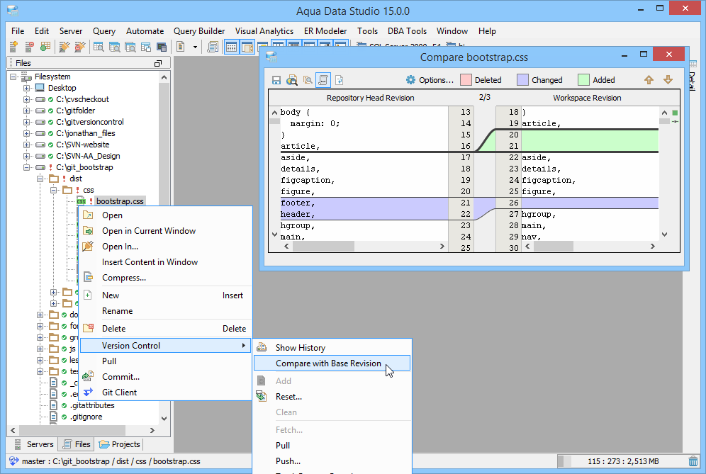Toggle the word wrap scroll icon in Compare

pyautogui.click(x=323, y=80)
